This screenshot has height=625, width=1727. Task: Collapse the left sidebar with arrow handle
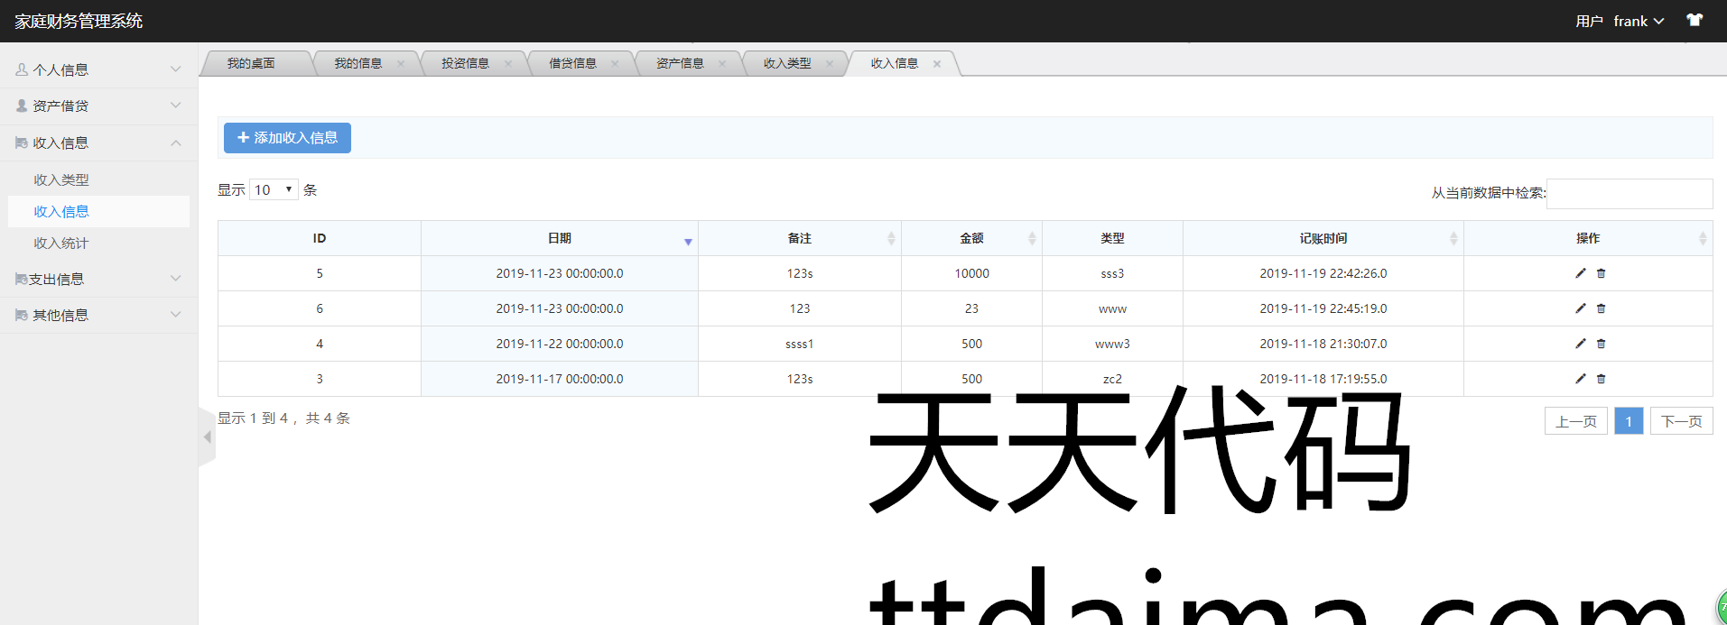[207, 437]
